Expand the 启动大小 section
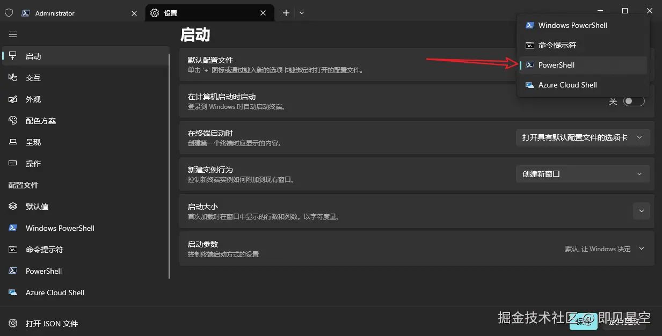Viewport: 662px width, 336px height. tap(642, 211)
